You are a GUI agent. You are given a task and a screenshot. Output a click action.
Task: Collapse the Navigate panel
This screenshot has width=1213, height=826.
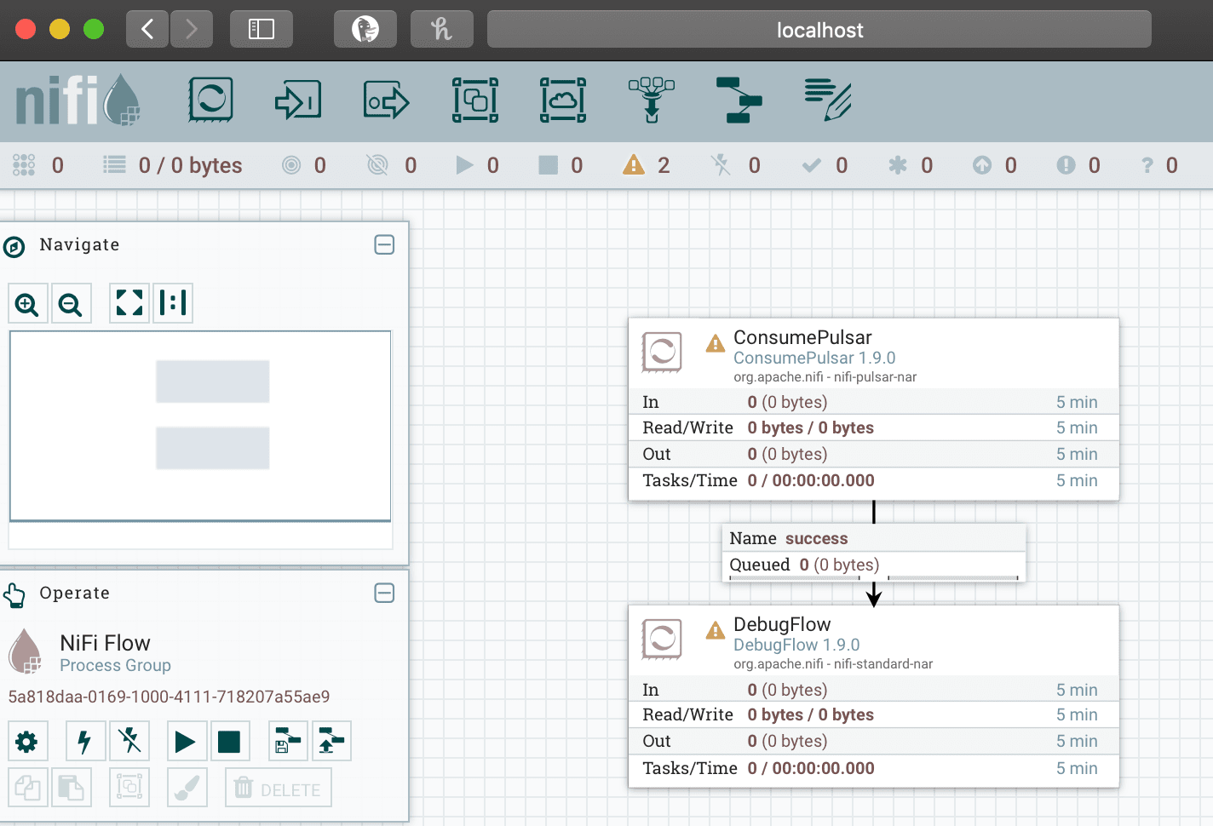point(384,245)
